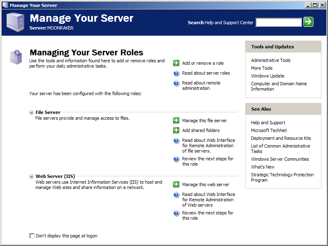Click the help icon beside Read about server roles
This screenshot has width=328, height=246.
click(x=176, y=73)
